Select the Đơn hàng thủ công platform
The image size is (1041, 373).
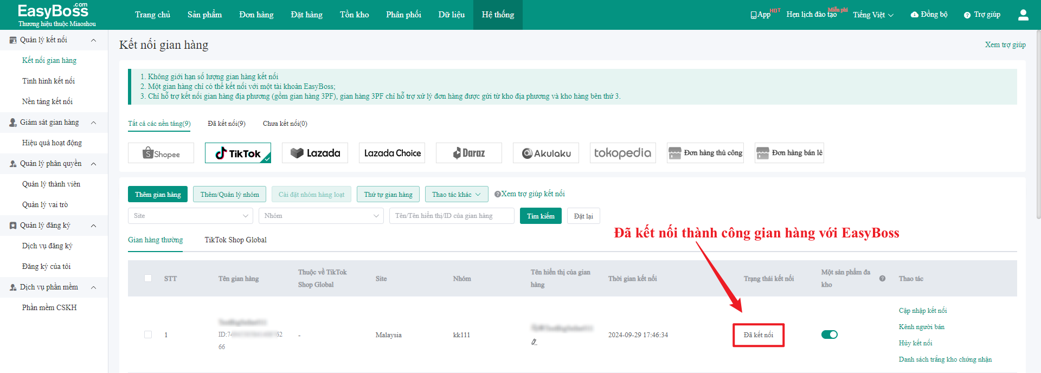[x=705, y=153]
